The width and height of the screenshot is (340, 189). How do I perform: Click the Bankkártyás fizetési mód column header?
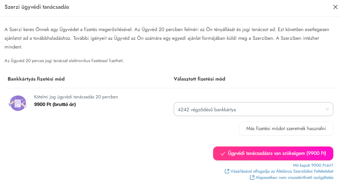click(36, 79)
